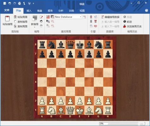The height and width of the screenshot is (126, 150).
Task: Select the black king on E8
Action: tap(80, 44)
